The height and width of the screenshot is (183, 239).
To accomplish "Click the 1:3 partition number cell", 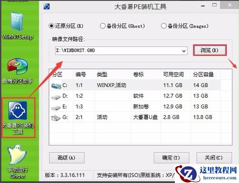I will [x=79, y=107].
